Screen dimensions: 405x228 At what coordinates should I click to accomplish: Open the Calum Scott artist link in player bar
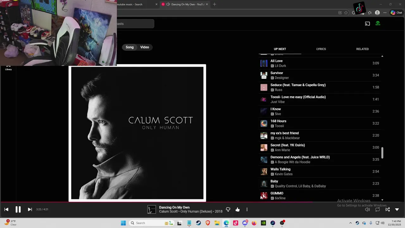168,212
